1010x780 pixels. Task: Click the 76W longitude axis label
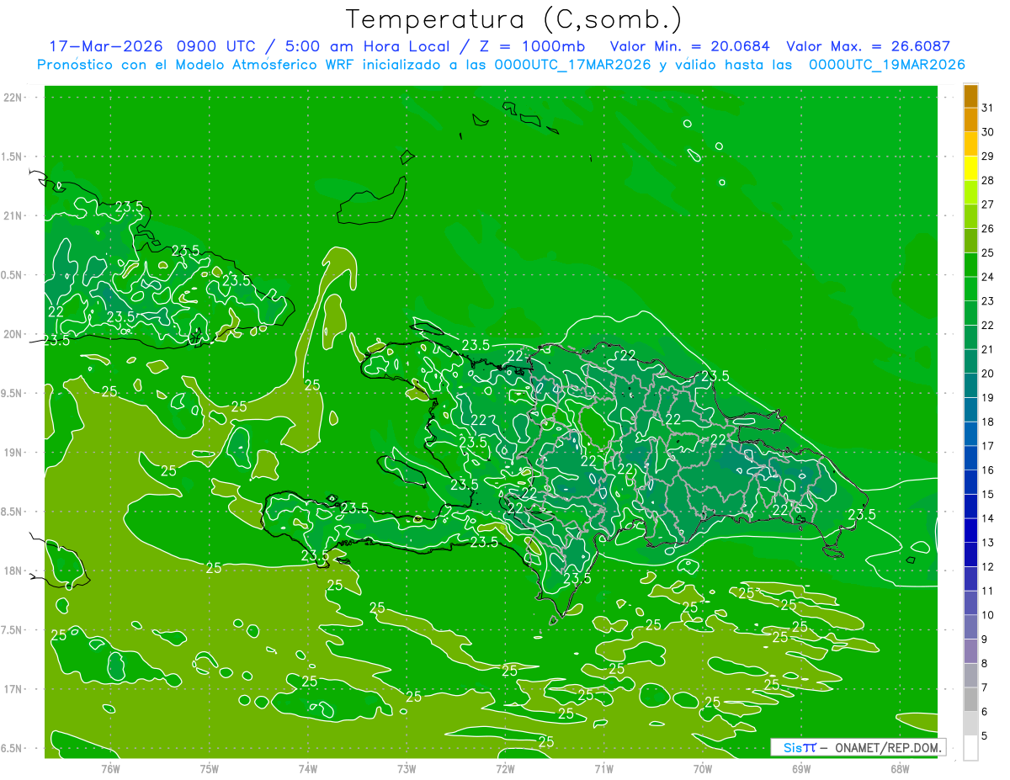click(x=110, y=769)
